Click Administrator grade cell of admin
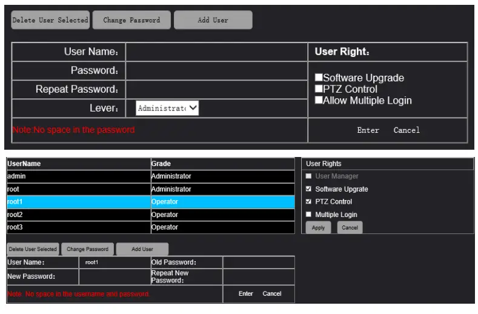The width and height of the screenshot is (478, 314). point(223,176)
